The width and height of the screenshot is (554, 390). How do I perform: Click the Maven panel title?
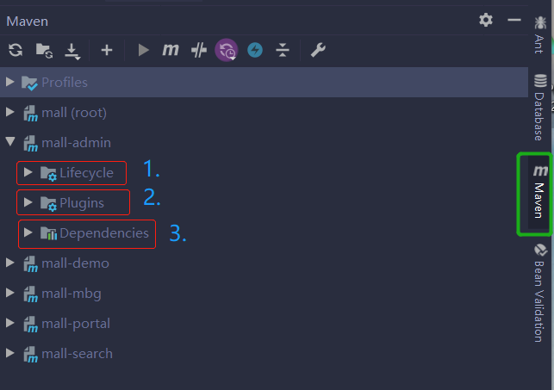28,22
